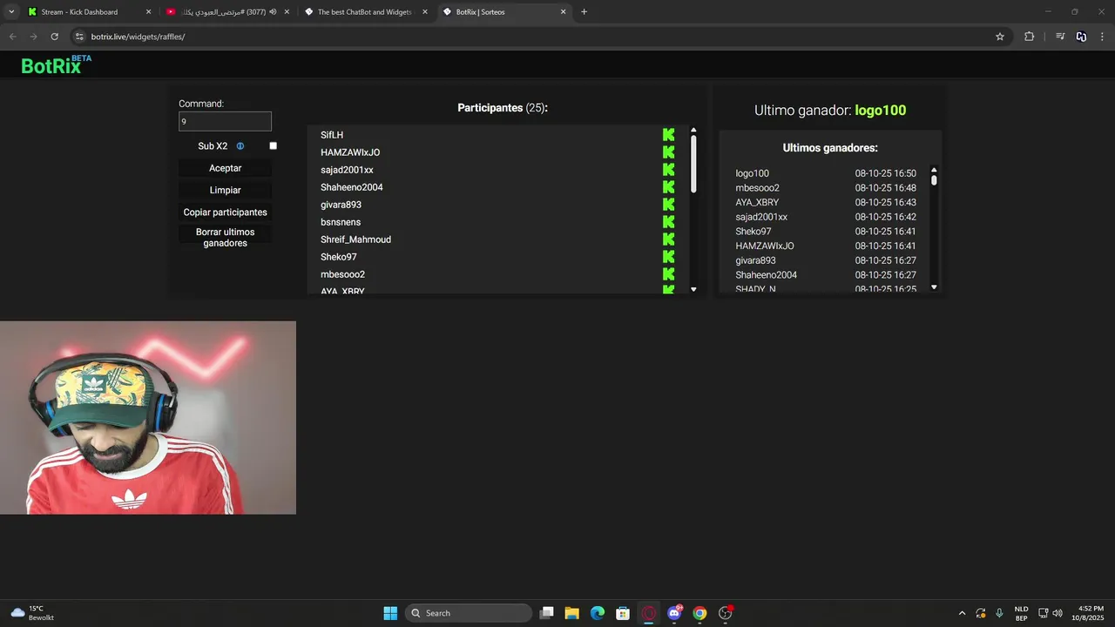The height and width of the screenshot is (627, 1115).
Task: Close the Stream - Kick Dashboard tab
Action: (x=148, y=12)
